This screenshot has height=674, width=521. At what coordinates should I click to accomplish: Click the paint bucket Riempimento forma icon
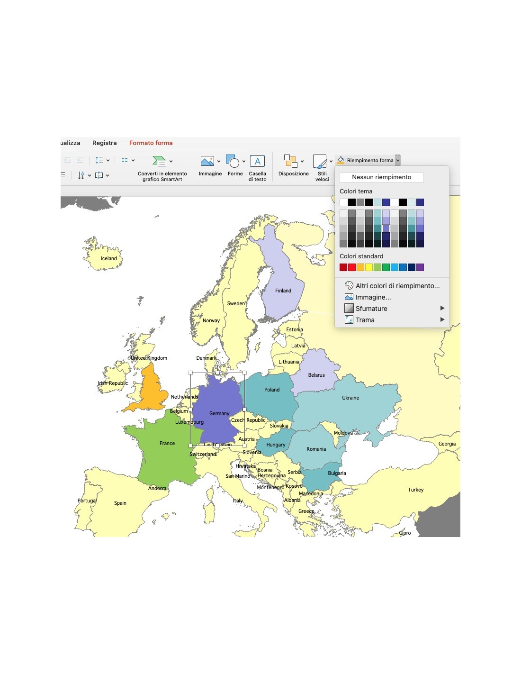341,160
